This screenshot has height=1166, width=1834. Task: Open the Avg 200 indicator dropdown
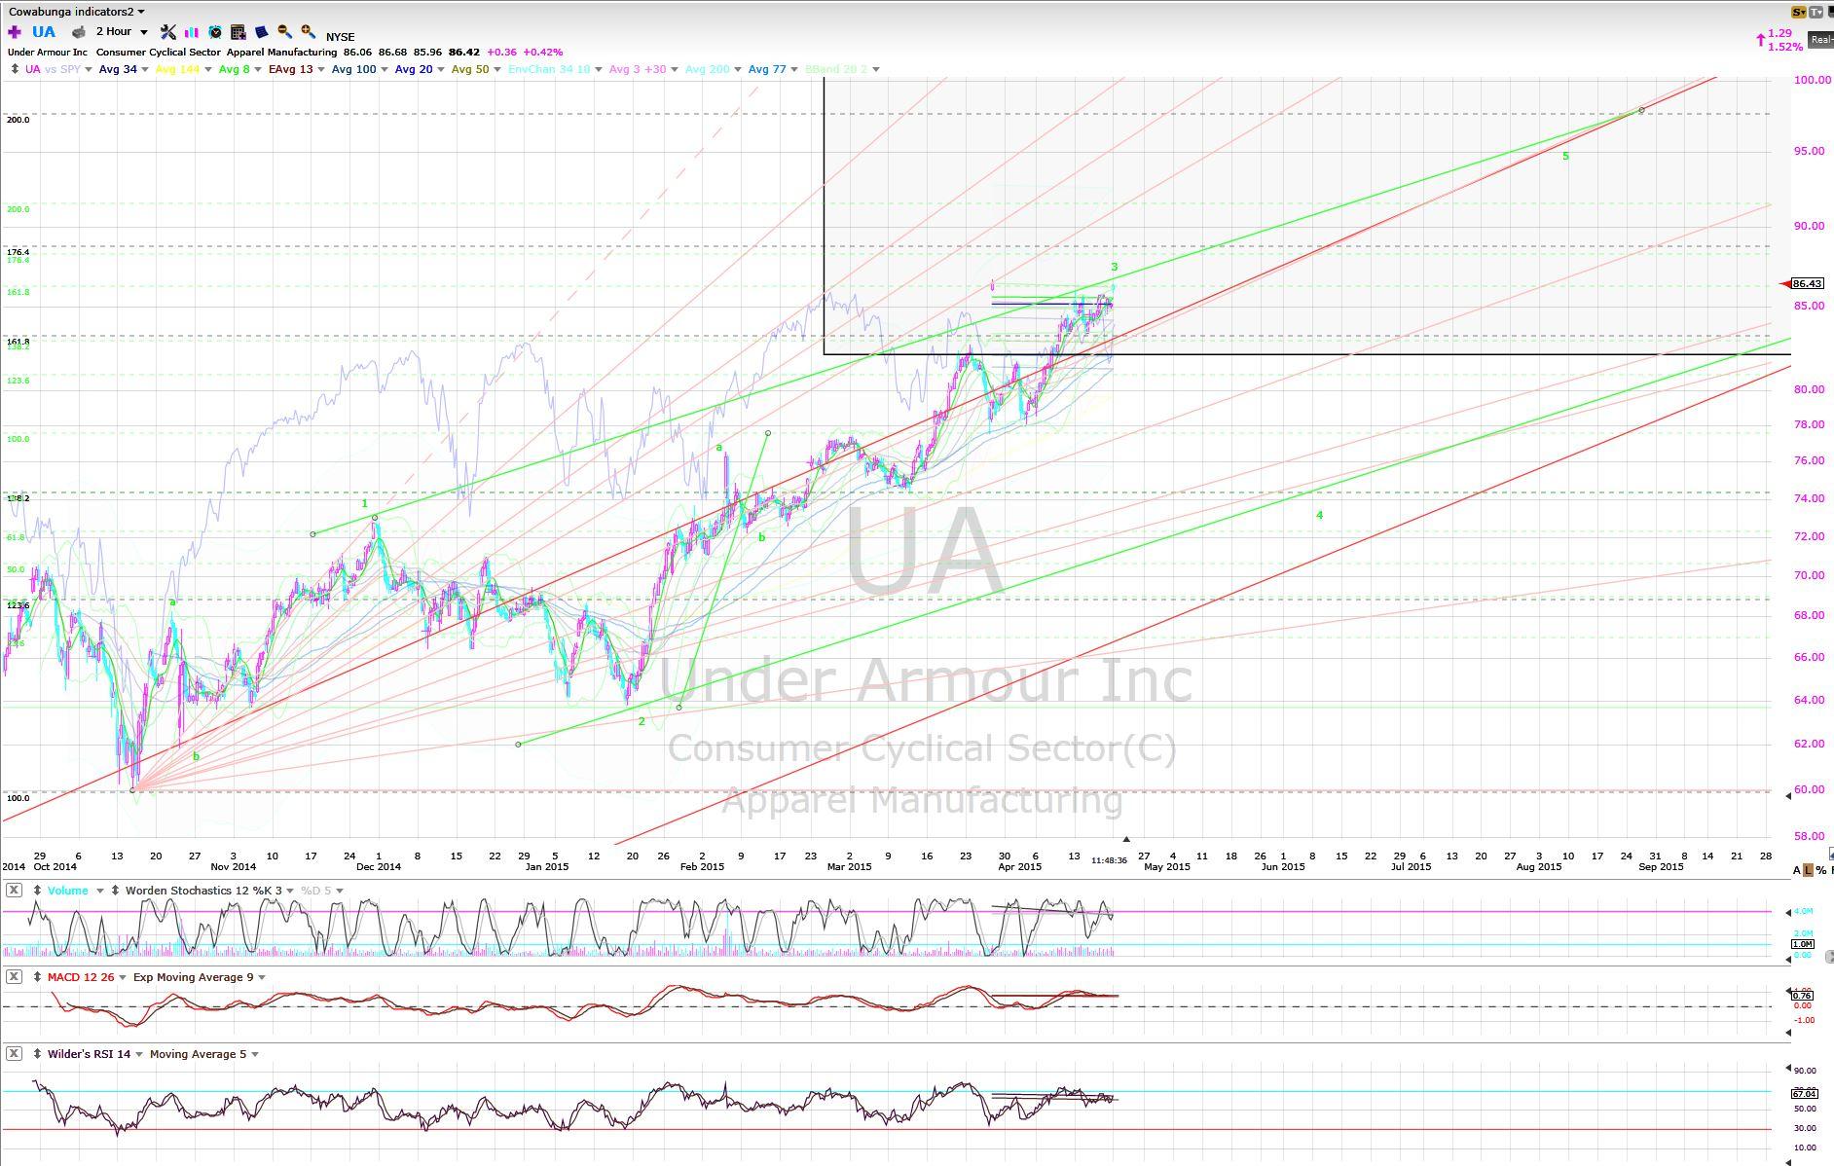click(738, 69)
